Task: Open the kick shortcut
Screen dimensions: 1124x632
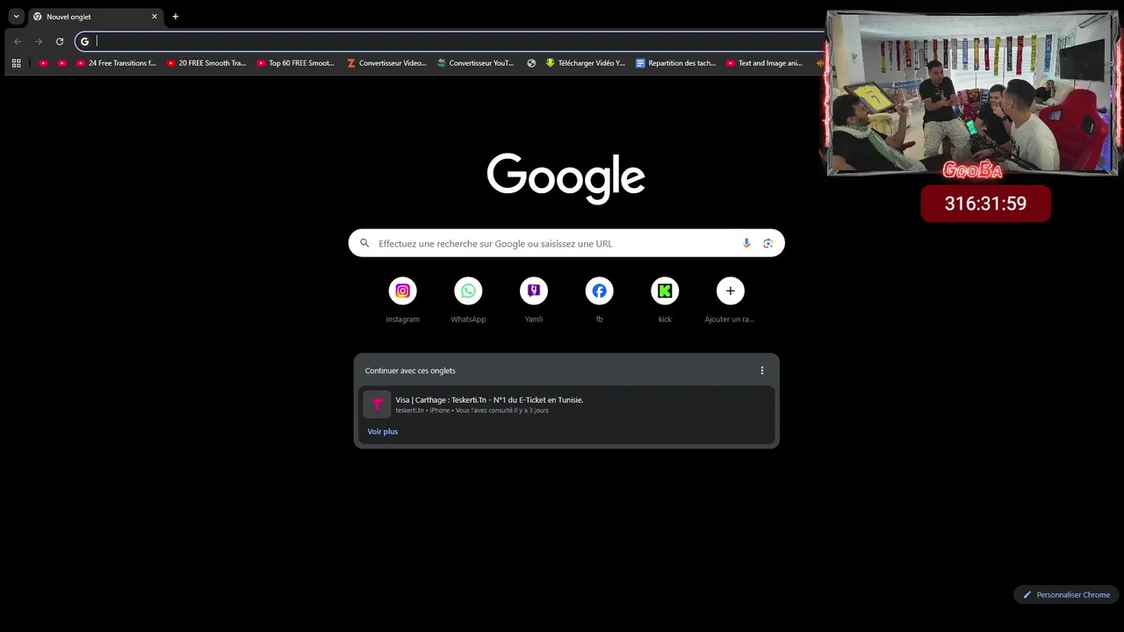Action: 665,300
